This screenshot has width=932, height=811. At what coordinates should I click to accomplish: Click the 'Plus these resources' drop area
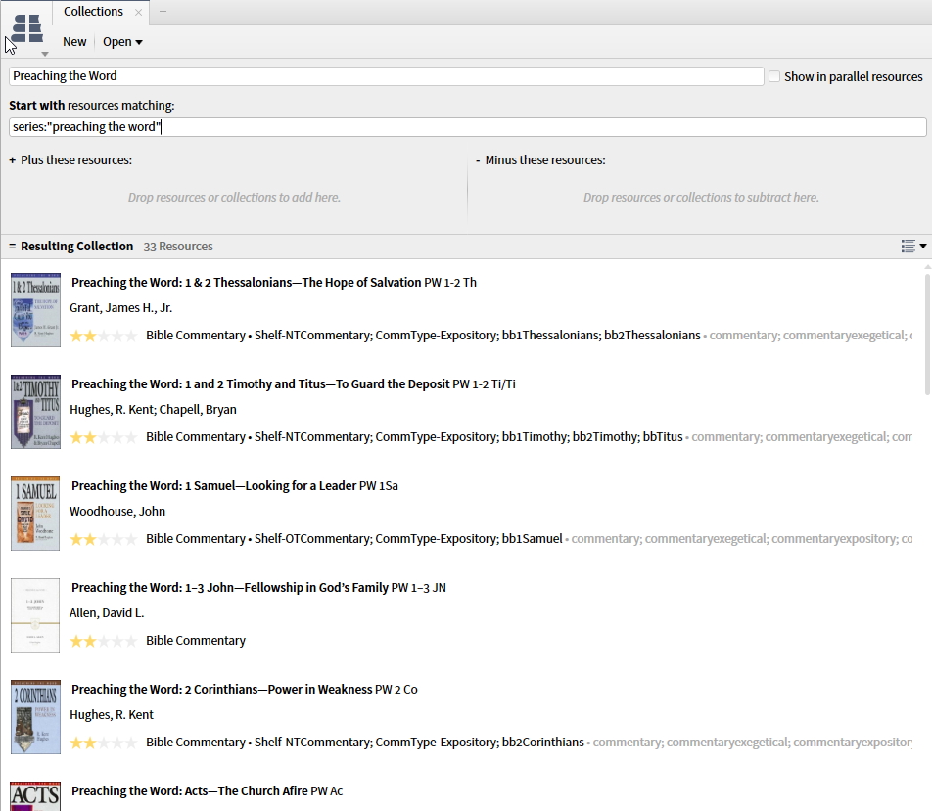tap(234, 198)
